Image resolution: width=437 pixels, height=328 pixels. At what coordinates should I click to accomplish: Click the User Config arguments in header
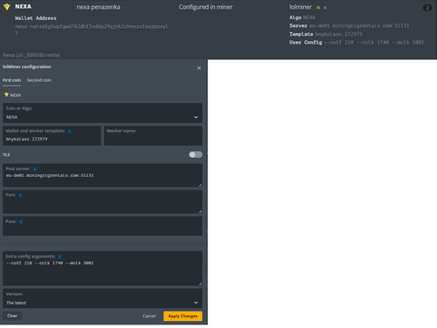[x=374, y=43]
